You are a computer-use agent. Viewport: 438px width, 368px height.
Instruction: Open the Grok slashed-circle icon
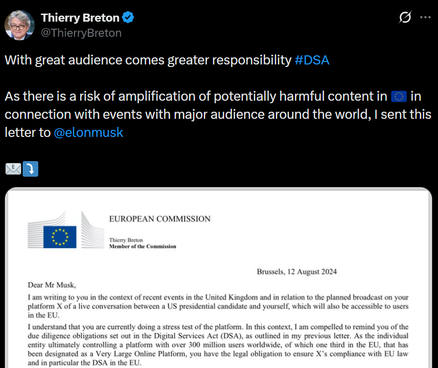[405, 18]
